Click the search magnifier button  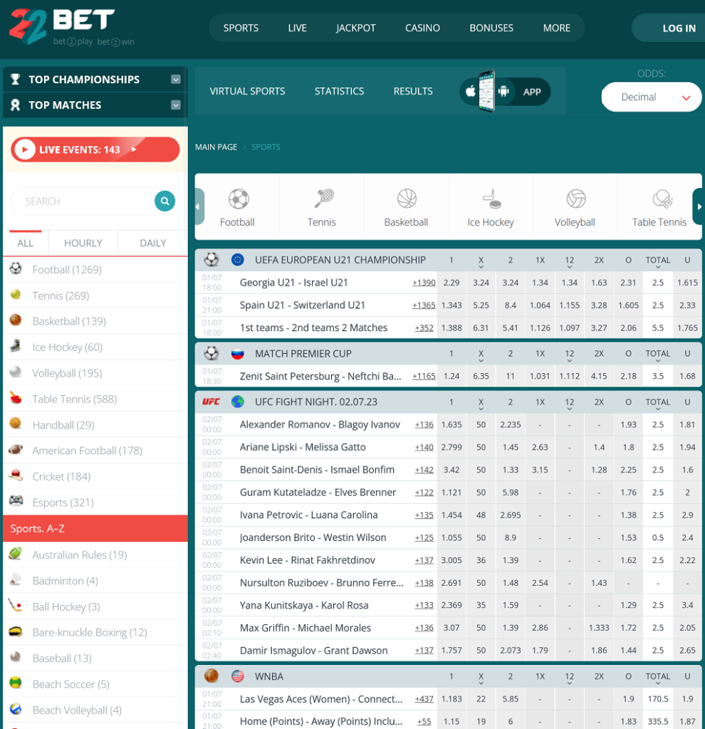164,201
